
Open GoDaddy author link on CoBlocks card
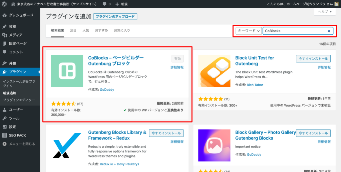tap(107, 90)
